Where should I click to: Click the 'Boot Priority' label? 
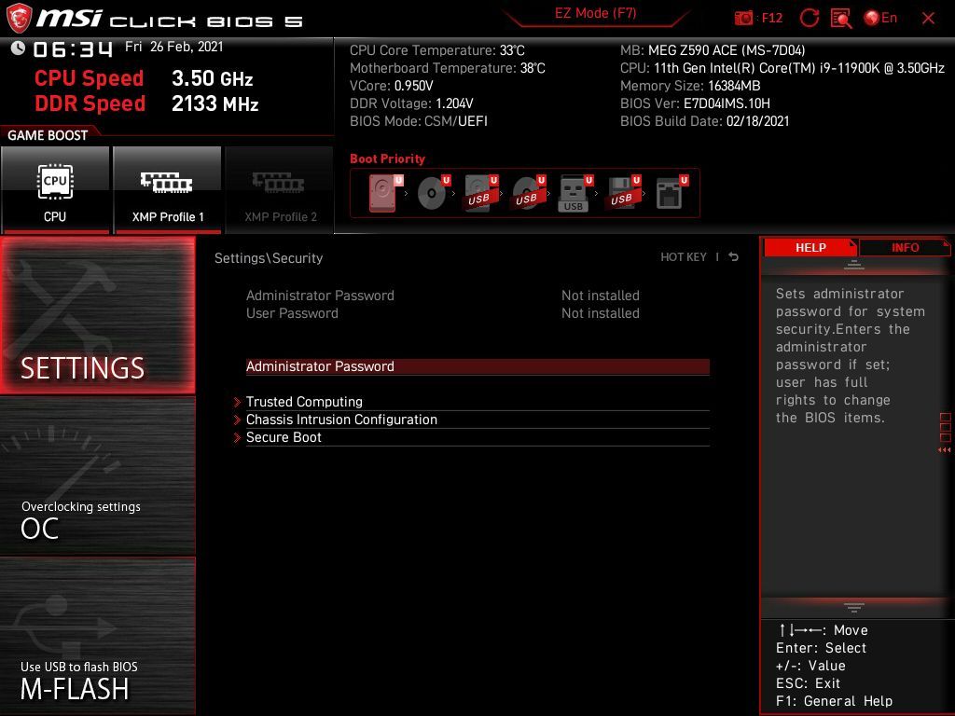387,158
